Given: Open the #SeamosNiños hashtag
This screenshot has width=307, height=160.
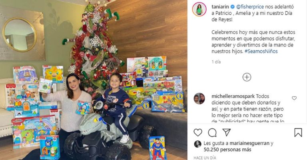Looking at the screenshot, I should (261, 51).
